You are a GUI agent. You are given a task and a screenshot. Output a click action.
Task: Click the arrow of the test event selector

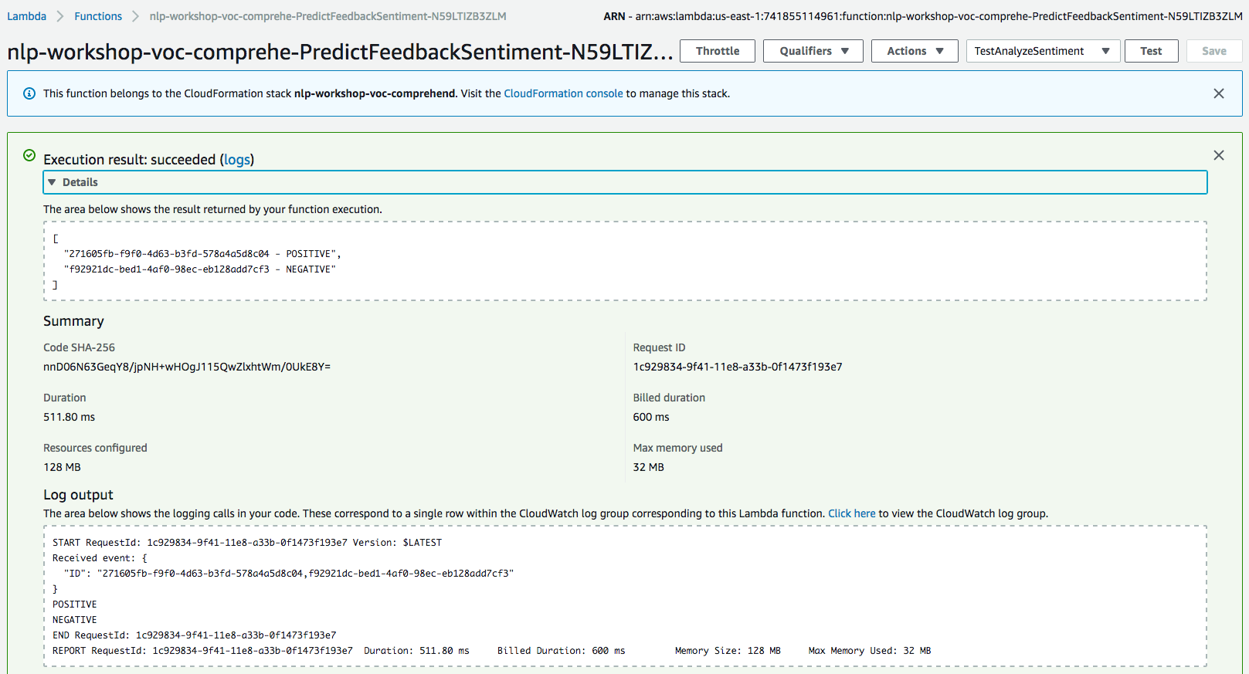(x=1105, y=51)
